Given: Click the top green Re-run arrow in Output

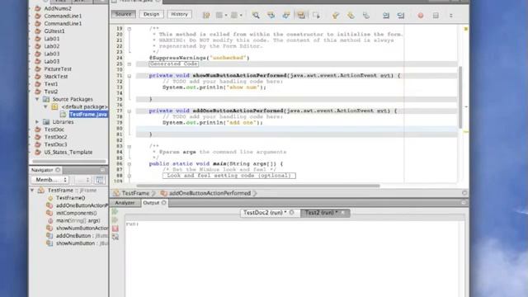Looking at the screenshot, I should pos(115,211).
